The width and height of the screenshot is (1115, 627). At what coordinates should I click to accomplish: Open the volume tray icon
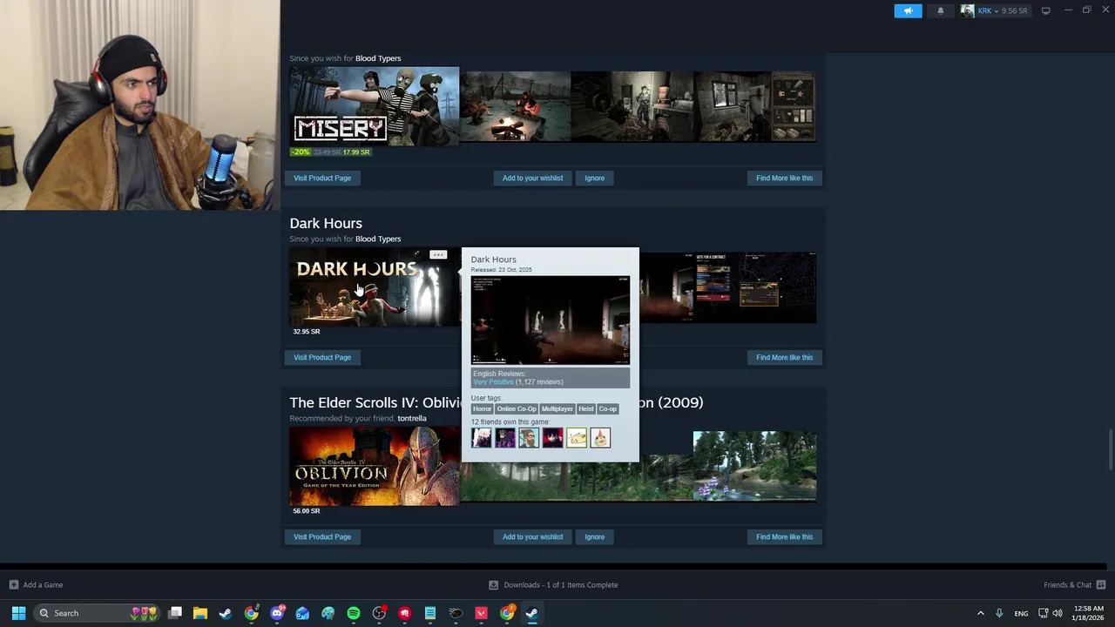point(1058,613)
